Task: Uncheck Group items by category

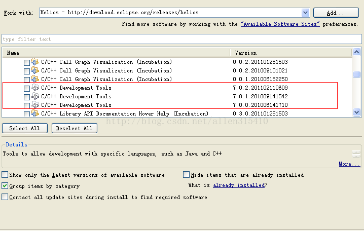Action: 5,186
